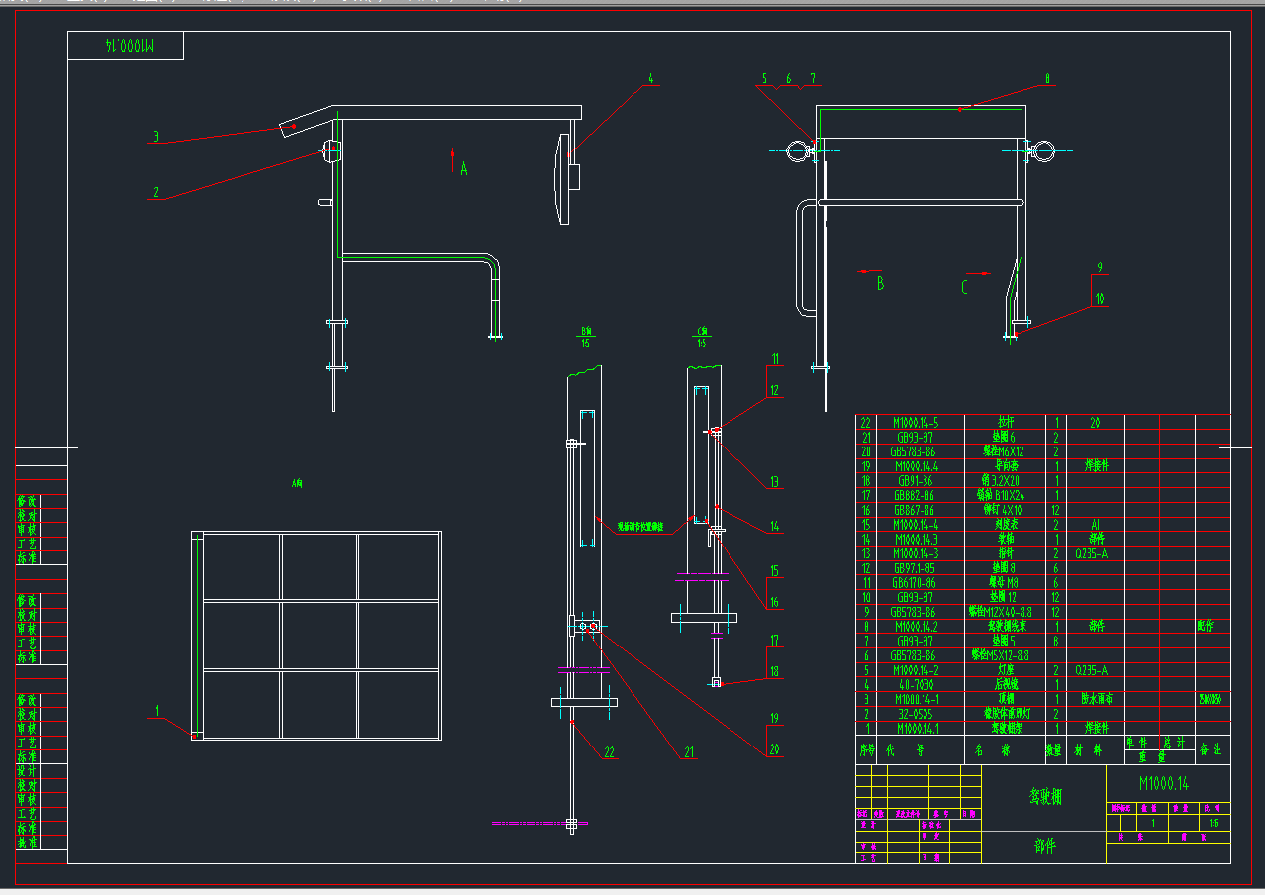Click 'GB867-86' in the parts table
This screenshot has height=895, width=1265.
tap(915, 510)
